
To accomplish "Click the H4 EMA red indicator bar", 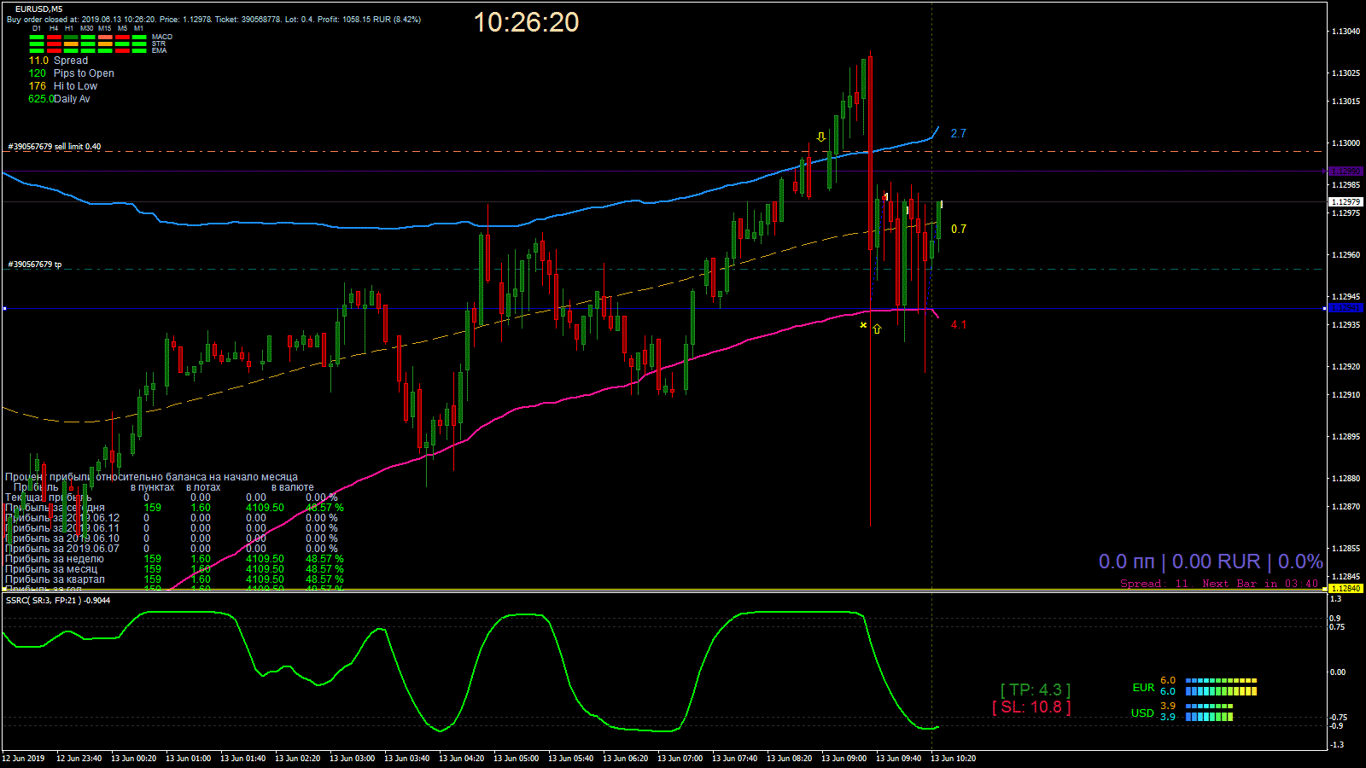I will coord(54,51).
